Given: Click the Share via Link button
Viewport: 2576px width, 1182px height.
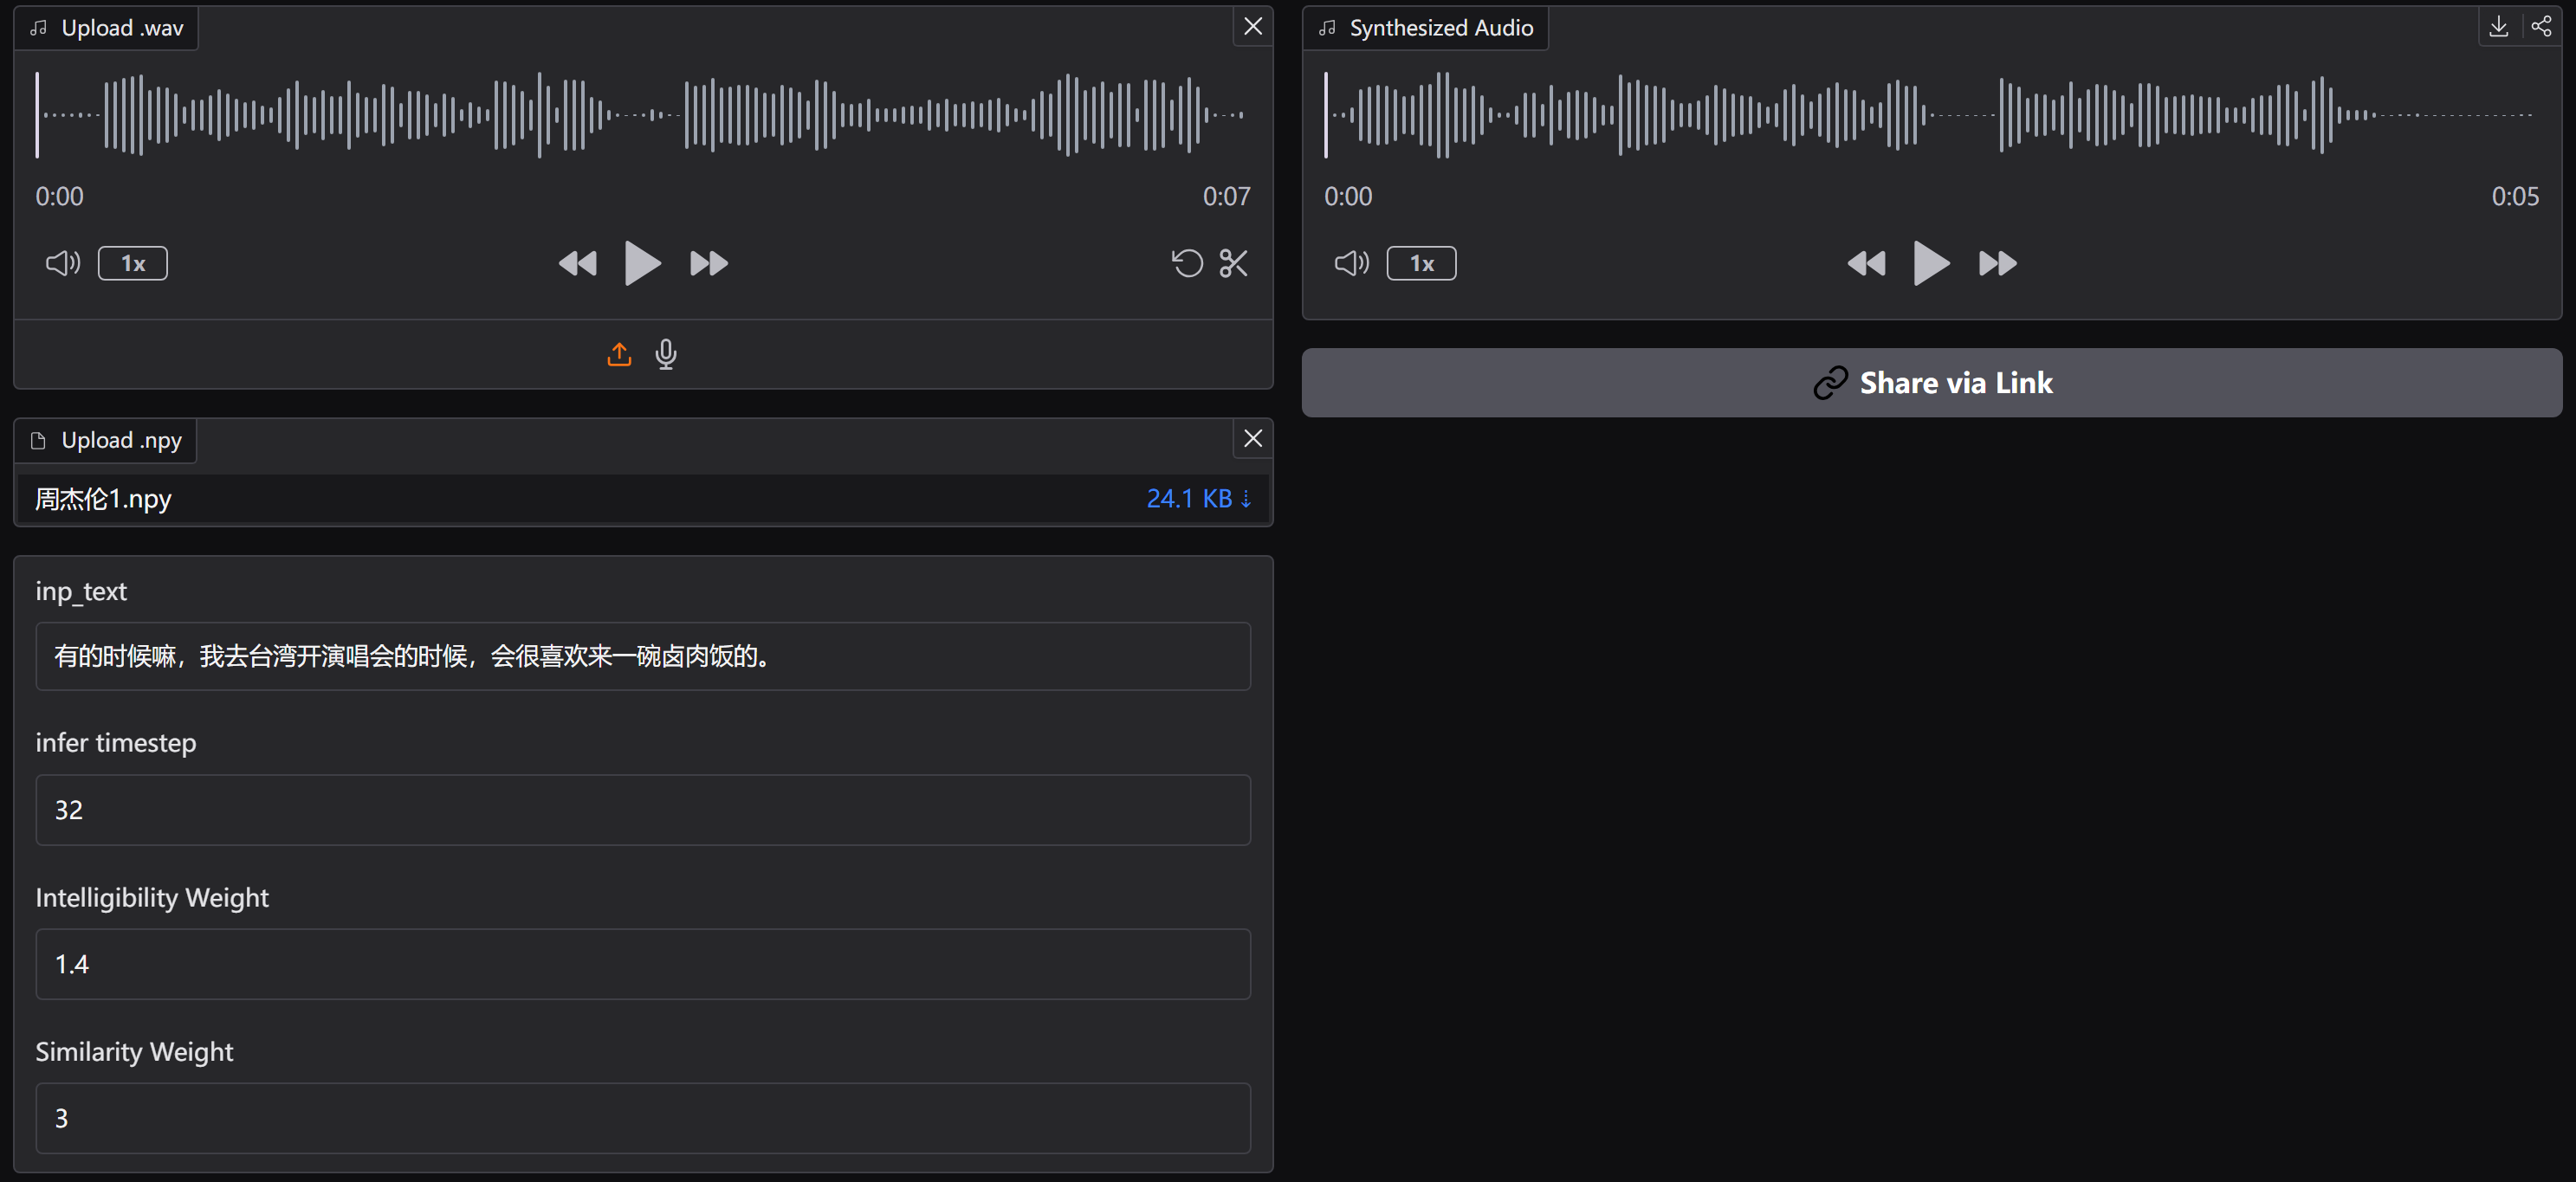Looking at the screenshot, I should point(1931,382).
